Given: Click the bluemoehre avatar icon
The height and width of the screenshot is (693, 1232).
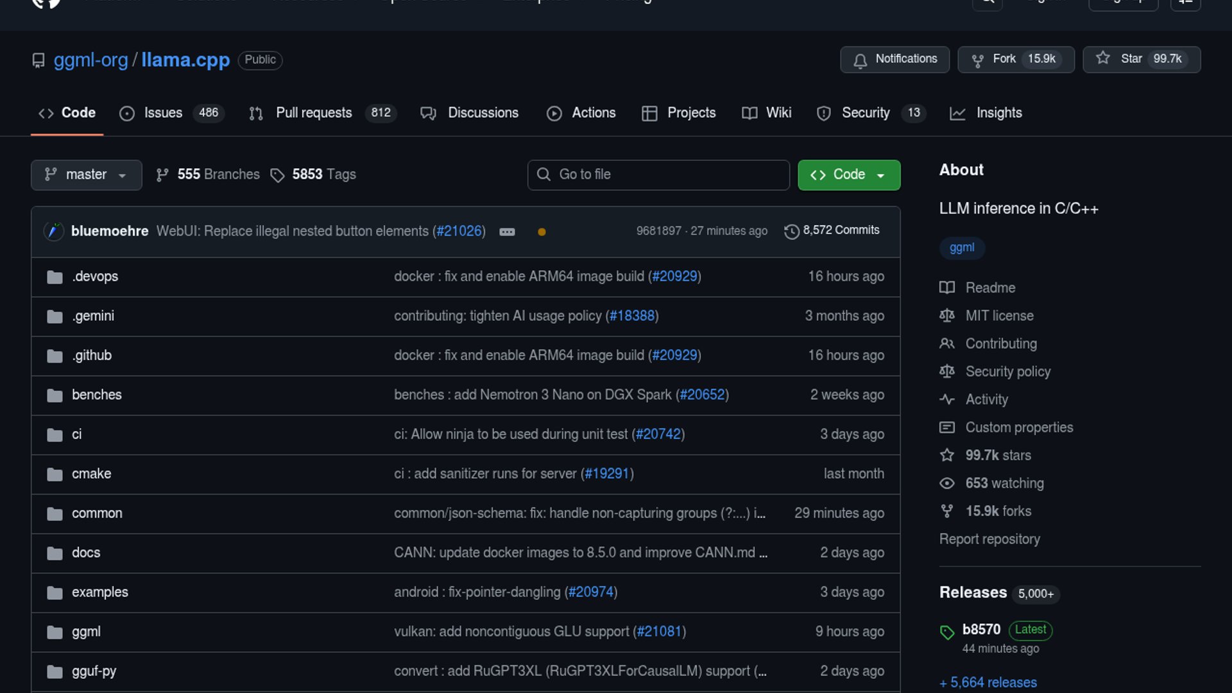Looking at the screenshot, I should [54, 231].
